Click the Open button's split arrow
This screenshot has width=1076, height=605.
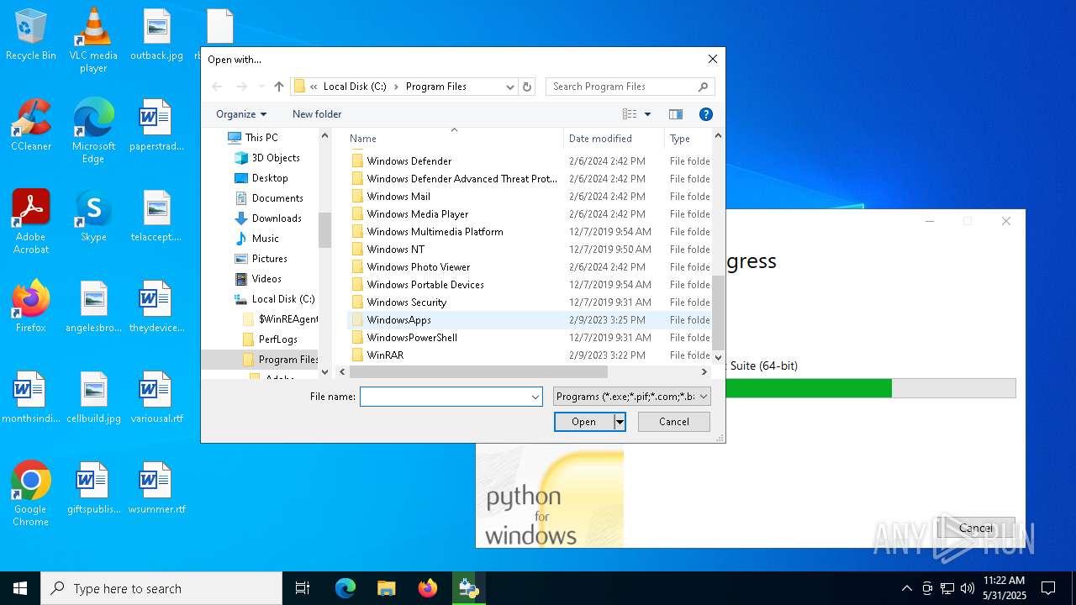click(620, 422)
